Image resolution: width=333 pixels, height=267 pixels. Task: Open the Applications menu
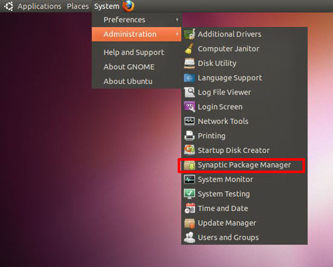pos(39,6)
